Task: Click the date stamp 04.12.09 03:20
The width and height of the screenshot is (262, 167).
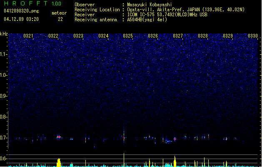Action: [21, 19]
